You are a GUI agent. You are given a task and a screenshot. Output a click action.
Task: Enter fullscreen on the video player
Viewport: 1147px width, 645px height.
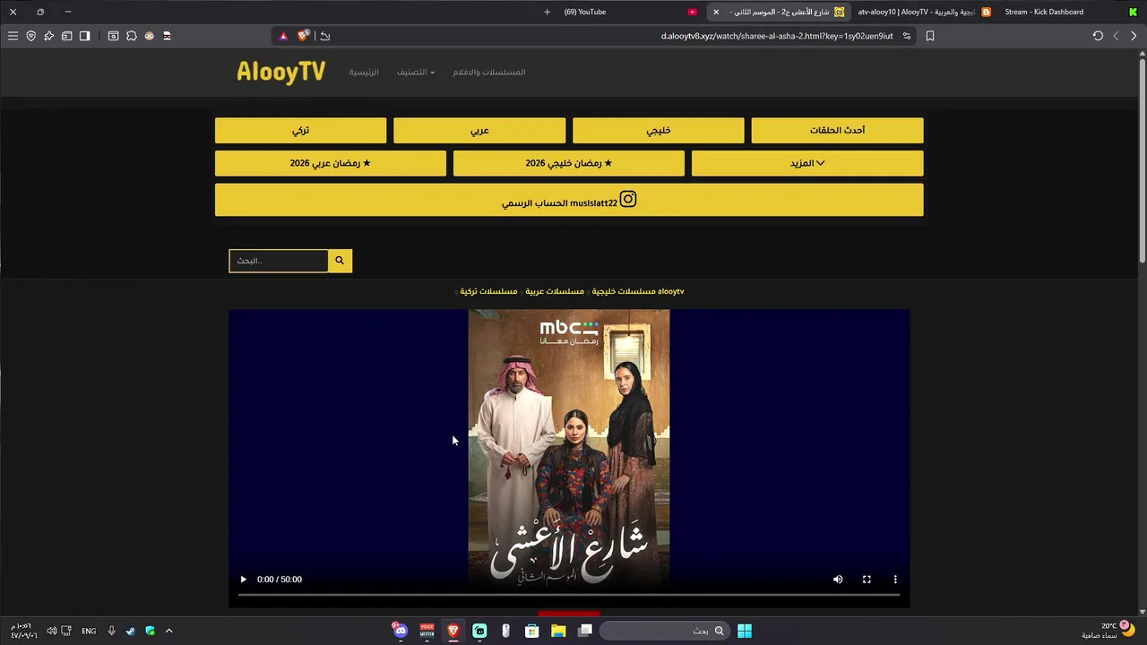point(867,580)
